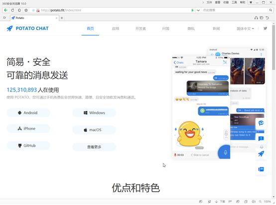The image size is (276, 205).
Task: Focus the browser search box
Action: (x=235, y=10)
